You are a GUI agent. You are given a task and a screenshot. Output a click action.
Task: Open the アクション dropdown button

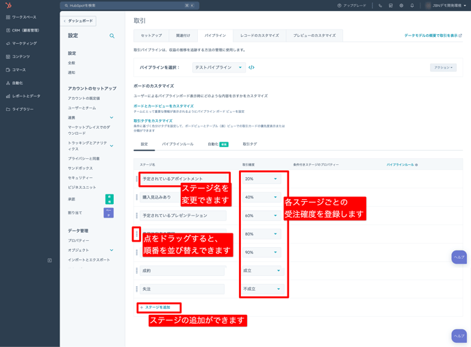[x=443, y=67]
